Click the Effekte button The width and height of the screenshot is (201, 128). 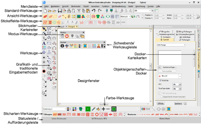click(161, 104)
